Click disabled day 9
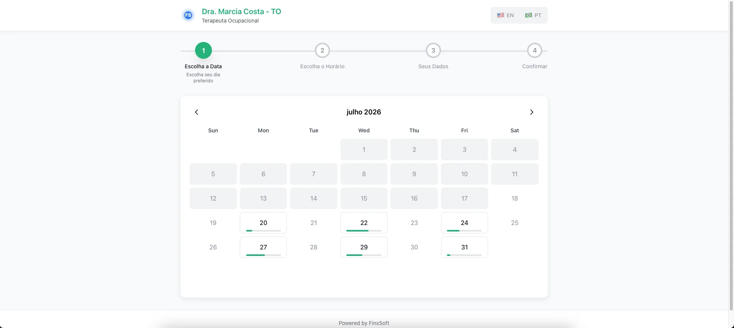This screenshot has height=328, width=734. pos(414,174)
